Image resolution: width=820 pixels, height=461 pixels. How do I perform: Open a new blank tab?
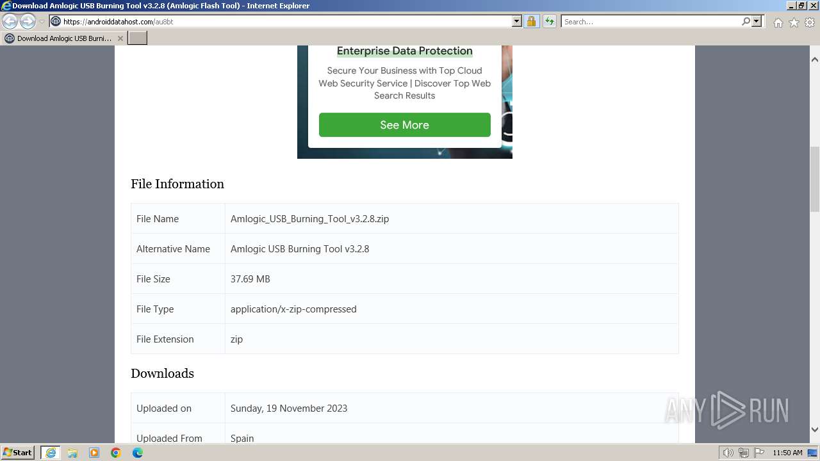[138, 38]
